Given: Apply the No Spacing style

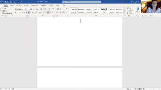Looking at the screenshot, I should click(81, 10).
